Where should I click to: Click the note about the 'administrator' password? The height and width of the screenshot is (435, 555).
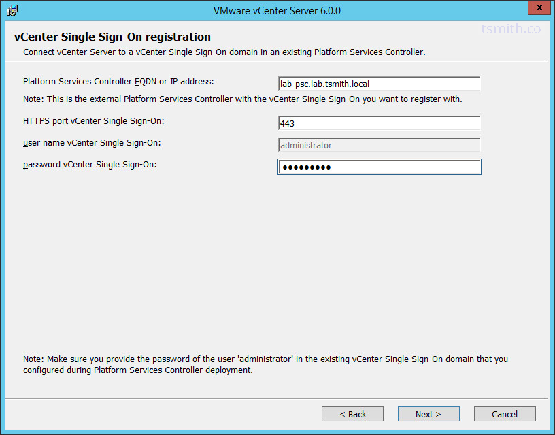pyautogui.click(x=265, y=364)
